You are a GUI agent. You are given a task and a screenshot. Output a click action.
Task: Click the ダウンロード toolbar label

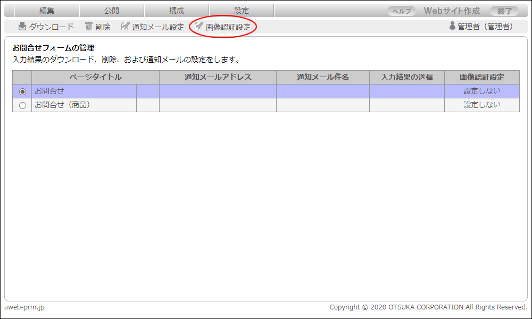point(51,27)
